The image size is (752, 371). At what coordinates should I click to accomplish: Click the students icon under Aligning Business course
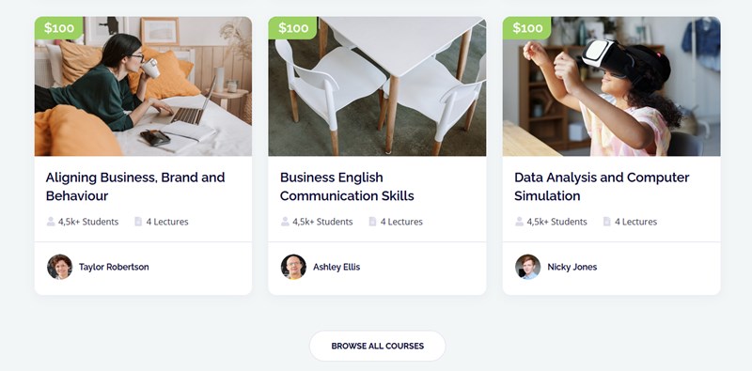51,222
